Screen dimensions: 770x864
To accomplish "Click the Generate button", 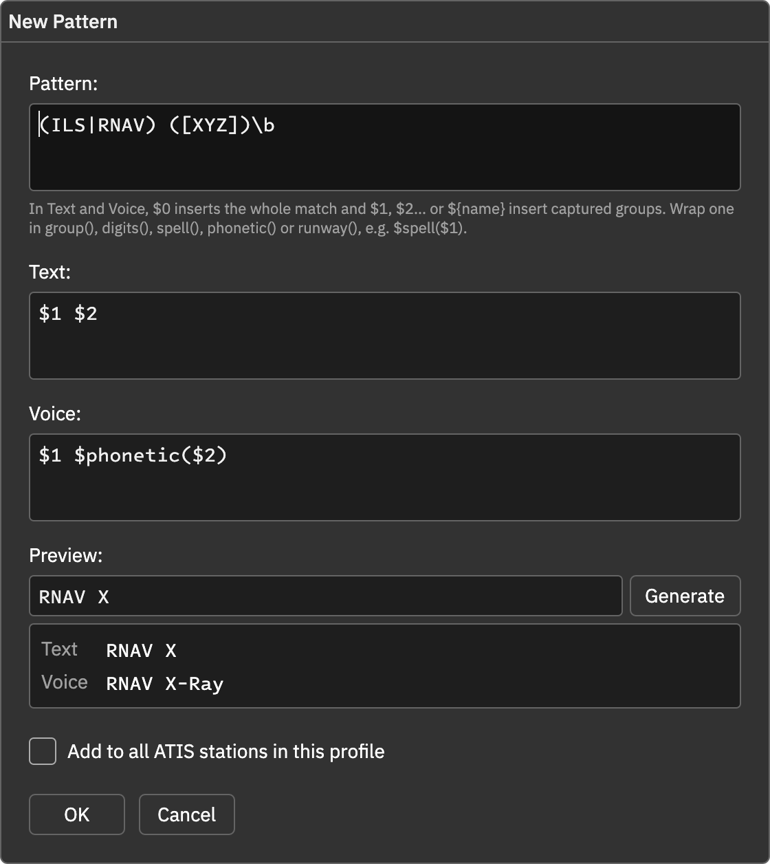I will pos(685,596).
